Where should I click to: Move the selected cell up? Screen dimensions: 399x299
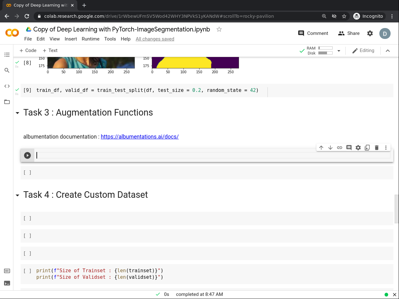(321, 147)
